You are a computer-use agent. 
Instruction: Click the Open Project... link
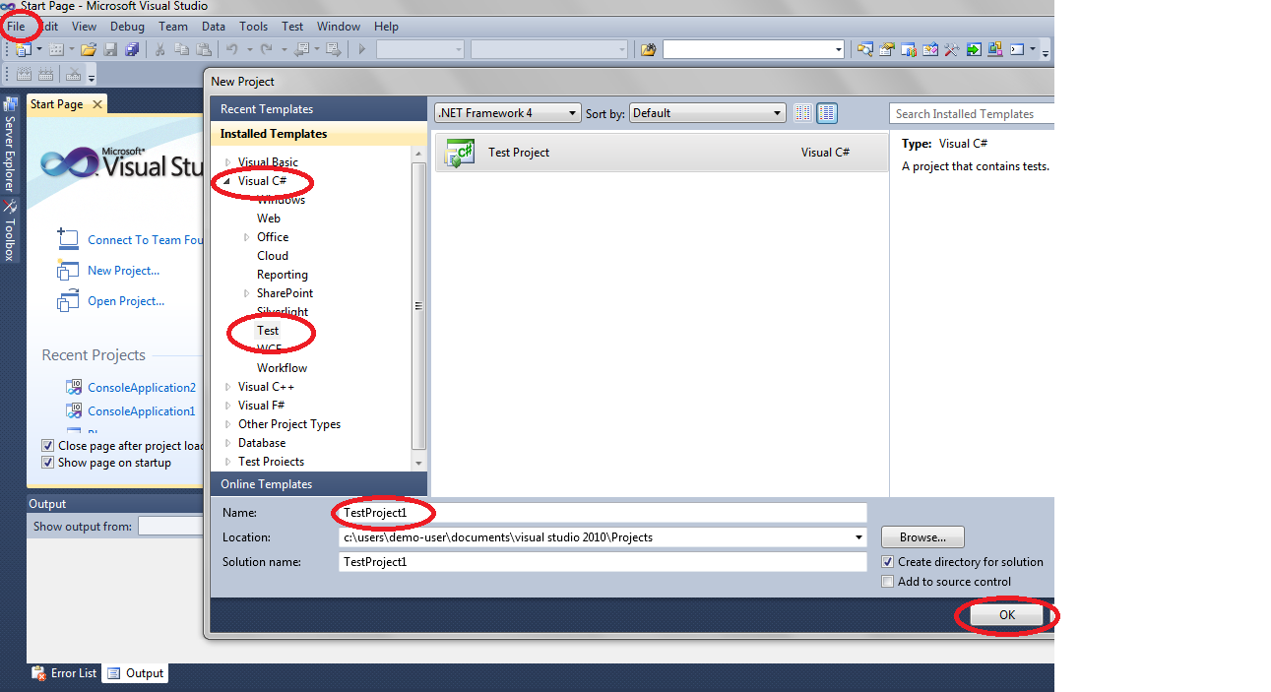(x=126, y=301)
